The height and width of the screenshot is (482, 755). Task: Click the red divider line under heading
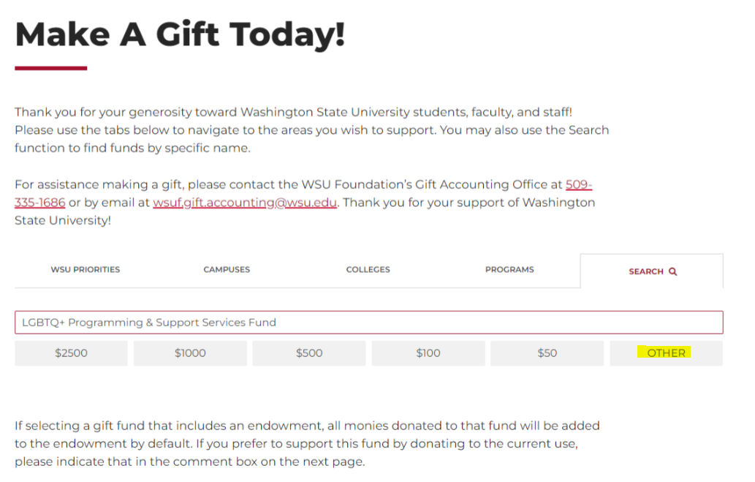(50, 69)
